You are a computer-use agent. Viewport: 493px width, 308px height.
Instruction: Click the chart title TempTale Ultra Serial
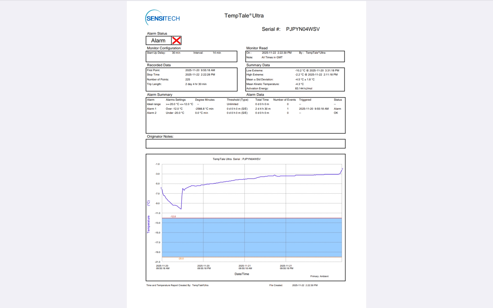point(236,159)
